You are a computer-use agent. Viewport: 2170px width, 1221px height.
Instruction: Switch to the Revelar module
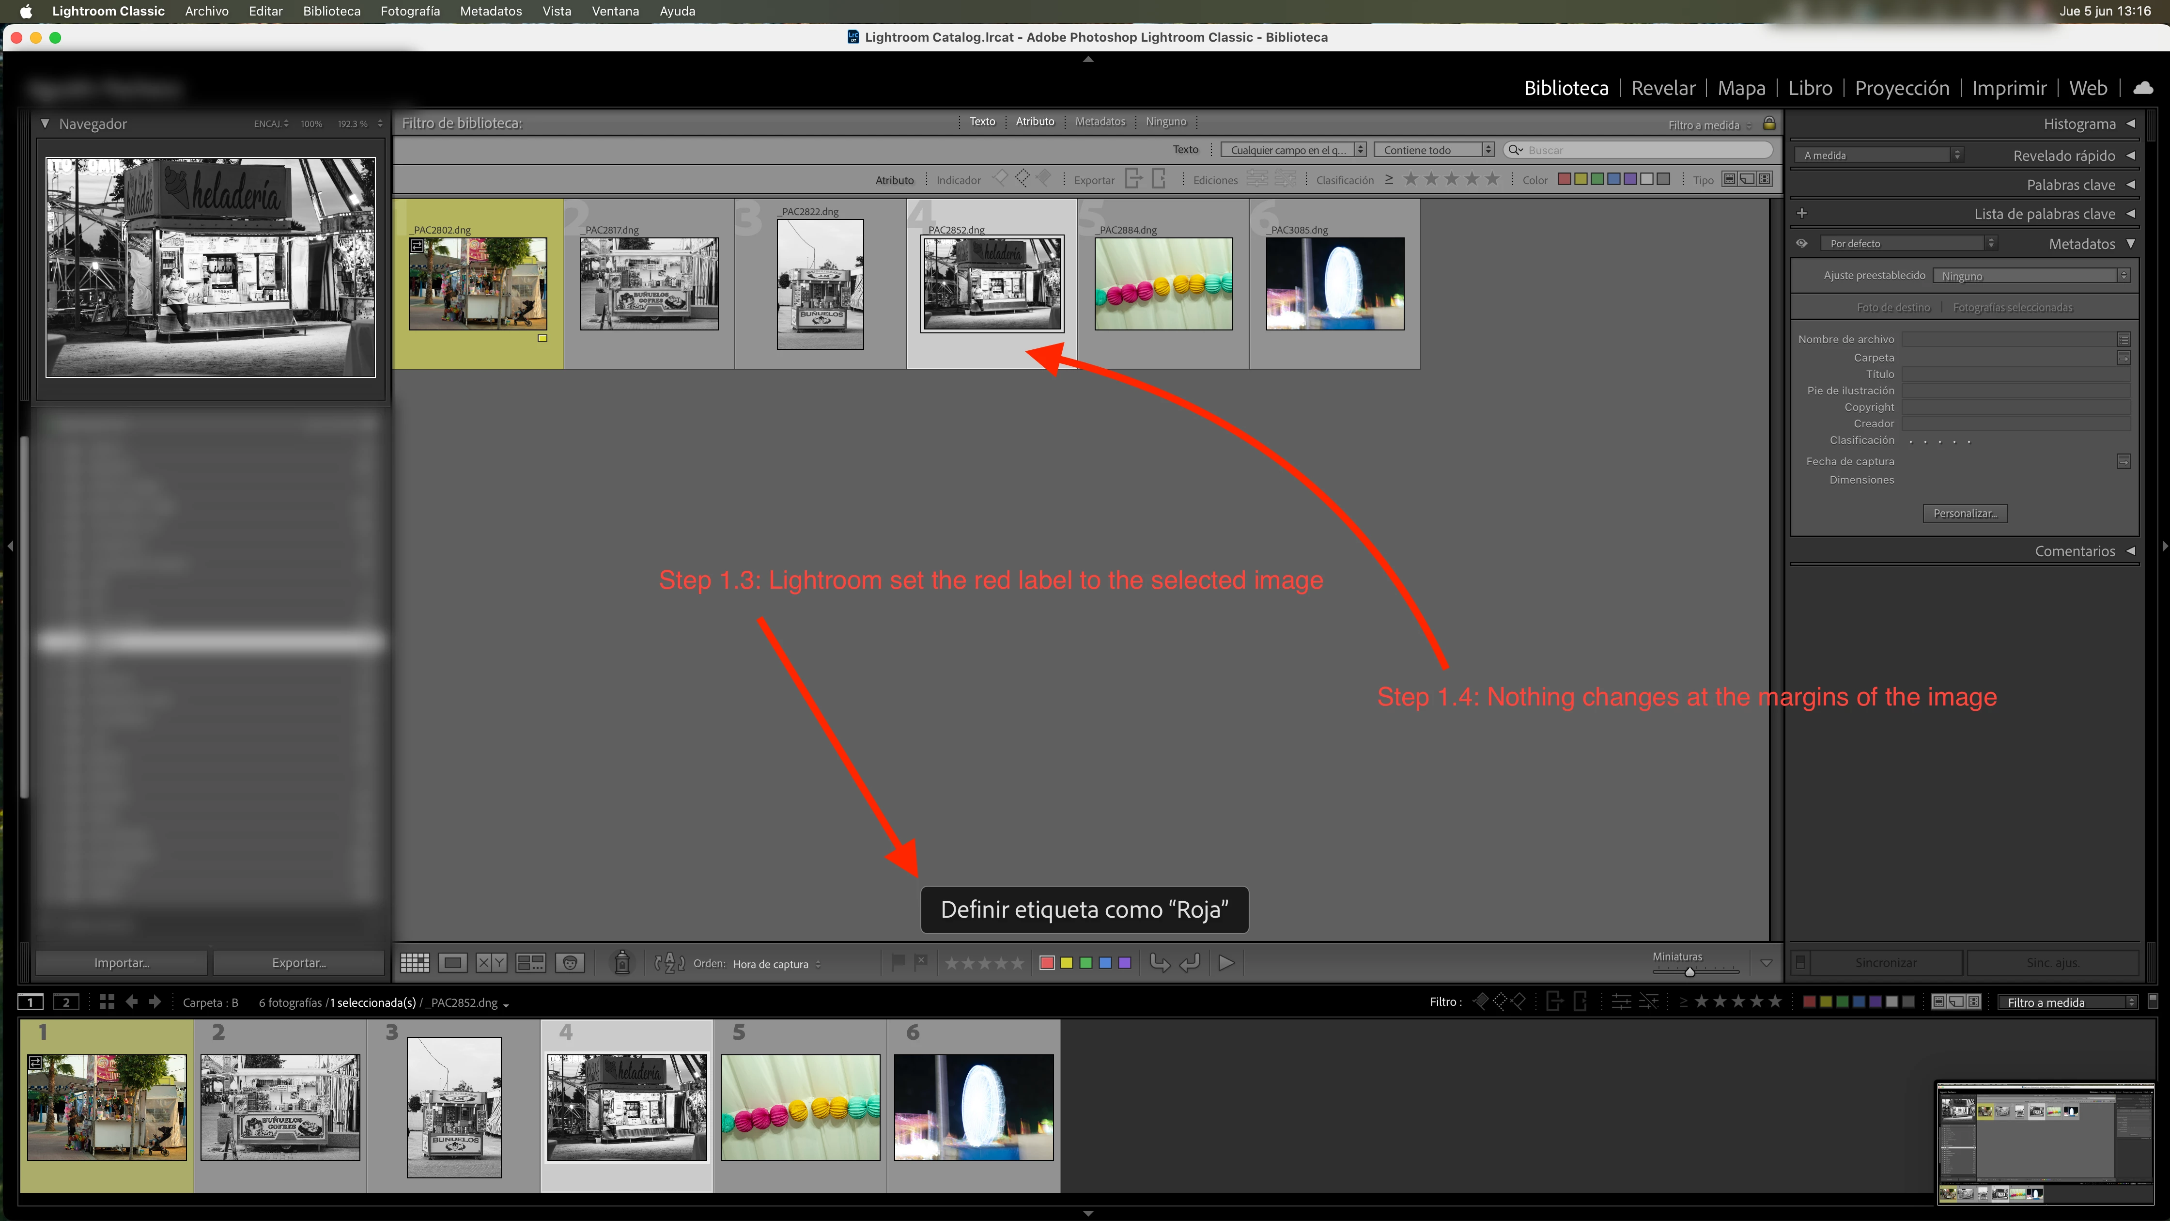point(1663,88)
